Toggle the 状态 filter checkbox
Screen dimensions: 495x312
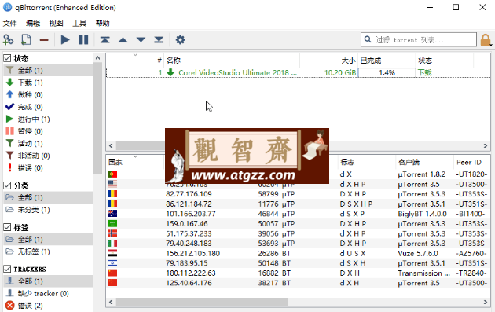coord(7,58)
